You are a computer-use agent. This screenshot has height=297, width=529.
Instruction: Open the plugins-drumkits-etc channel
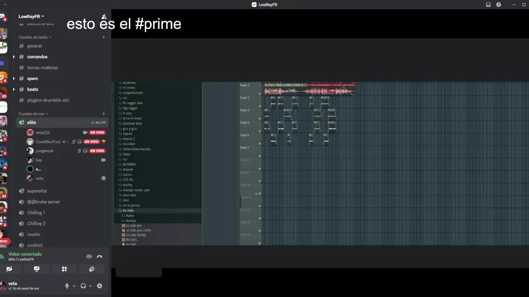click(62, 100)
